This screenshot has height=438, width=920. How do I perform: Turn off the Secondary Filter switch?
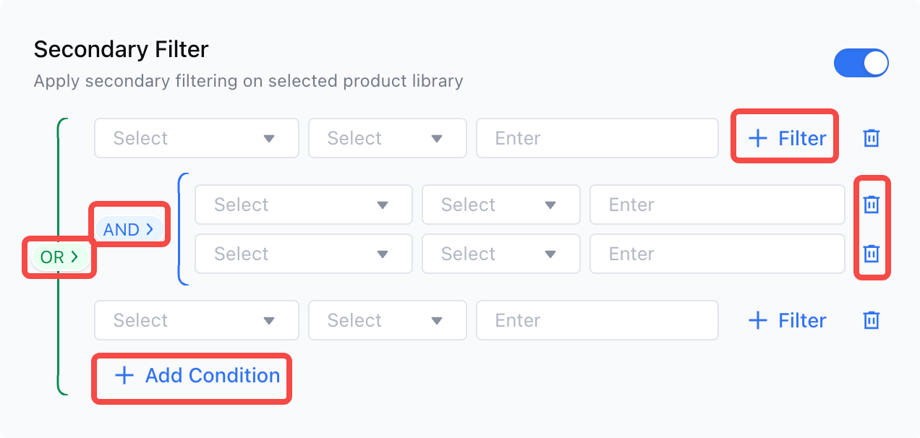point(861,63)
